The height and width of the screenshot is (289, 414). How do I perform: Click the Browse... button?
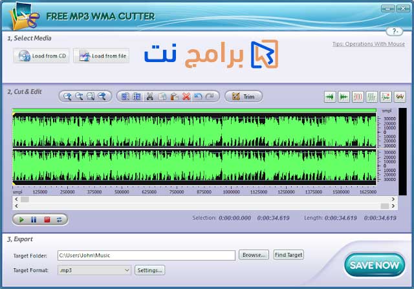[x=254, y=255]
